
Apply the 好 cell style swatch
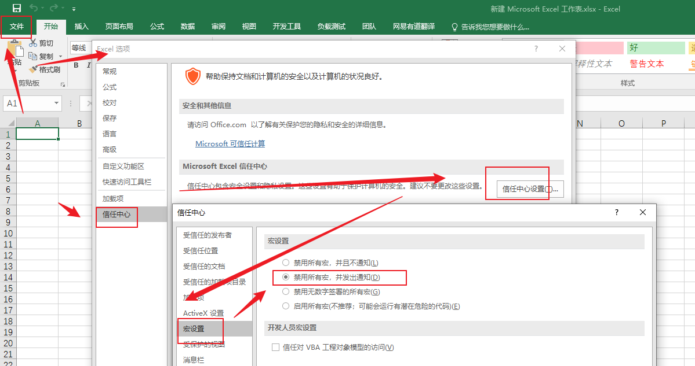click(656, 48)
